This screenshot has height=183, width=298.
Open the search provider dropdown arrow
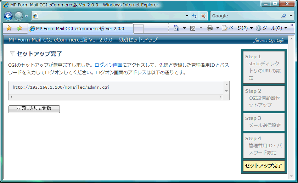pos(291,16)
